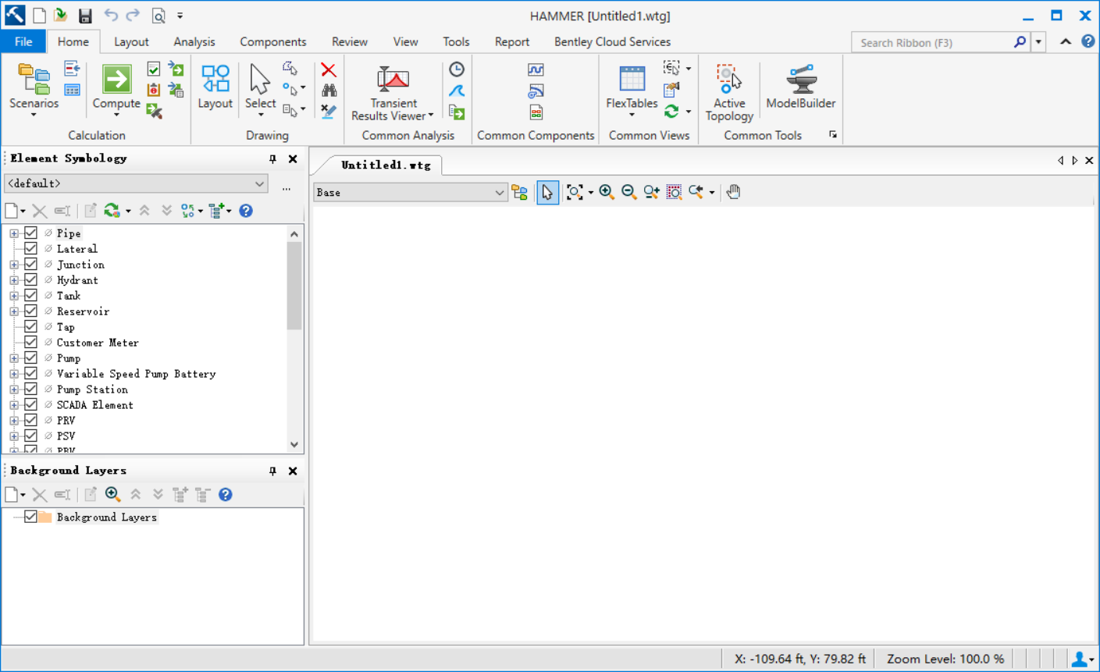Click the Print Preview icon in title bar
Image resolution: width=1100 pixels, height=672 pixels.
coord(158,16)
